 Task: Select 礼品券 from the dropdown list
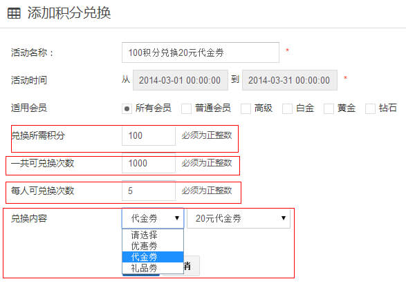153,268
